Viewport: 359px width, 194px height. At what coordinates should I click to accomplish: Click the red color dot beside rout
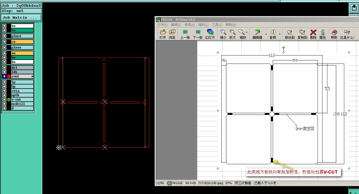(9, 76)
